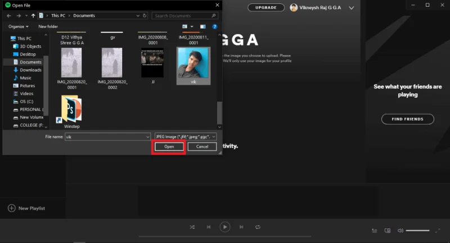Select the New Volume drive
This screenshot has height=243, width=450.
point(28,117)
